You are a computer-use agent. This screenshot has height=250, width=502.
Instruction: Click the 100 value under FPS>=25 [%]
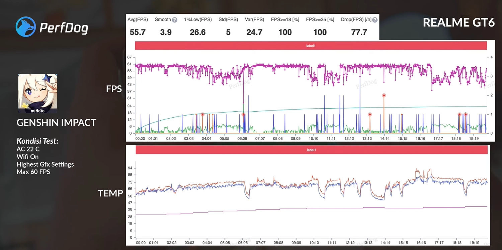coord(320,32)
